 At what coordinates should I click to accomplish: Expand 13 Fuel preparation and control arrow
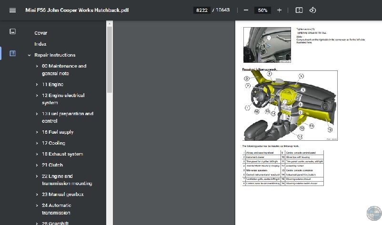coord(37,114)
